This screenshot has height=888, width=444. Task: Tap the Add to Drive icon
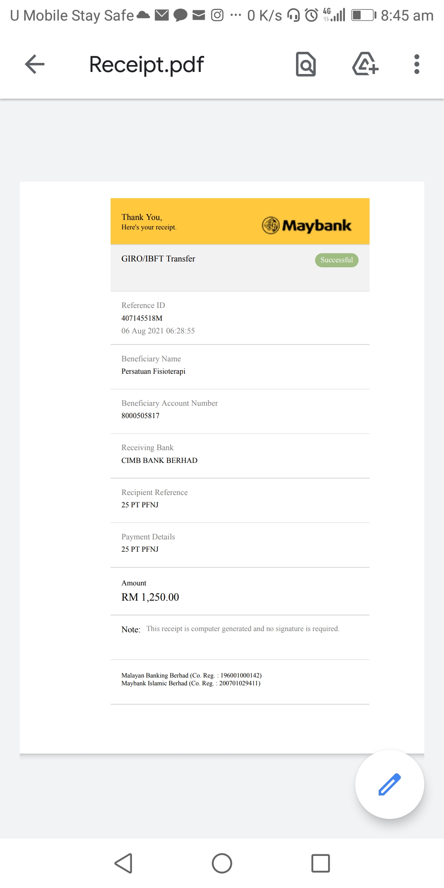365,65
